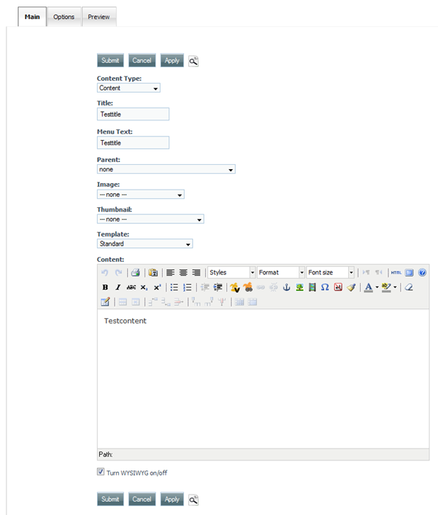This screenshot has height=515, width=438.
Task: Insert a special character using Omega icon
Action: (x=325, y=287)
